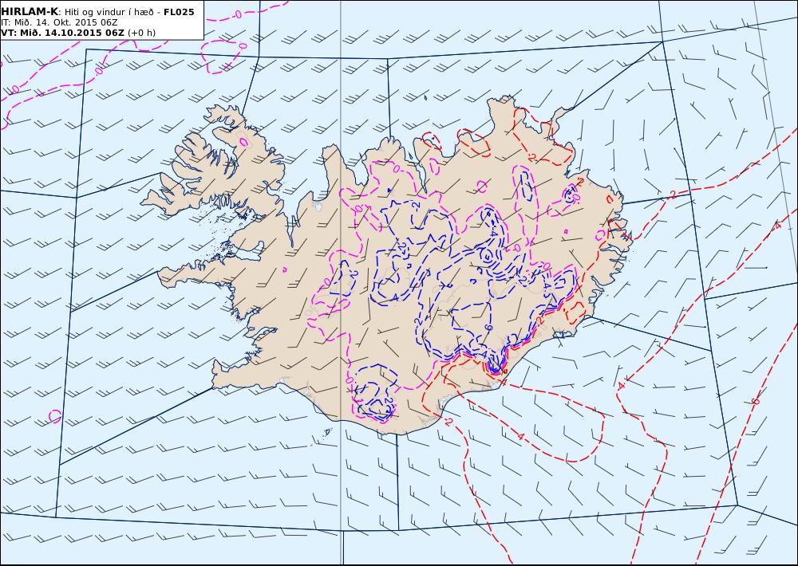Screen dimensions: 798x566
Task: Click the 'VT: Mið. 14.10.2015 06Z' valid time
Action: point(62,33)
